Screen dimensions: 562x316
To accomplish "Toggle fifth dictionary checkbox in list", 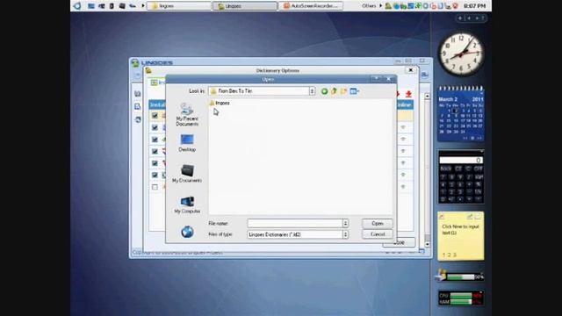I will tap(155, 163).
